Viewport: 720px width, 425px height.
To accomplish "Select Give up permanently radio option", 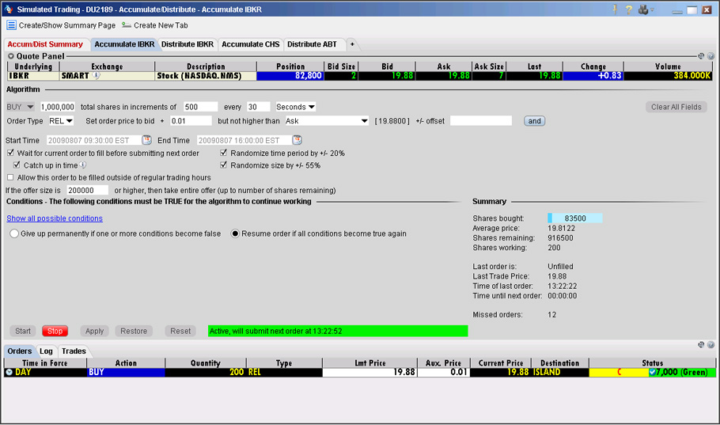I will pyautogui.click(x=14, y=233).
